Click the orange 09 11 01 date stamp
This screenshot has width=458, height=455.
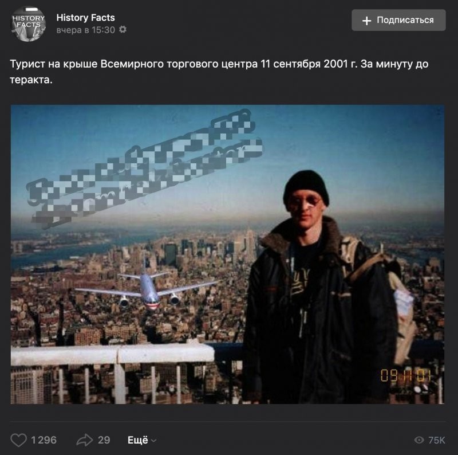tap(405, 375)
